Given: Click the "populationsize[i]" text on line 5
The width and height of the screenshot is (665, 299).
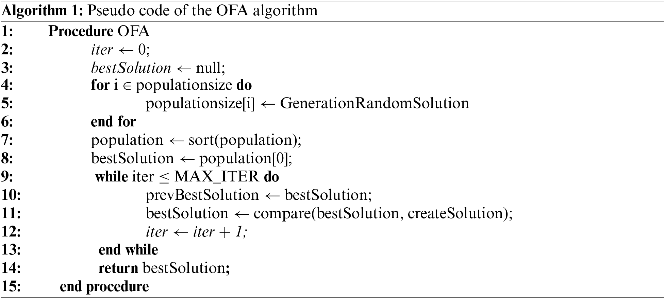Looking at the screenshot, I should (x=200, y=103).
